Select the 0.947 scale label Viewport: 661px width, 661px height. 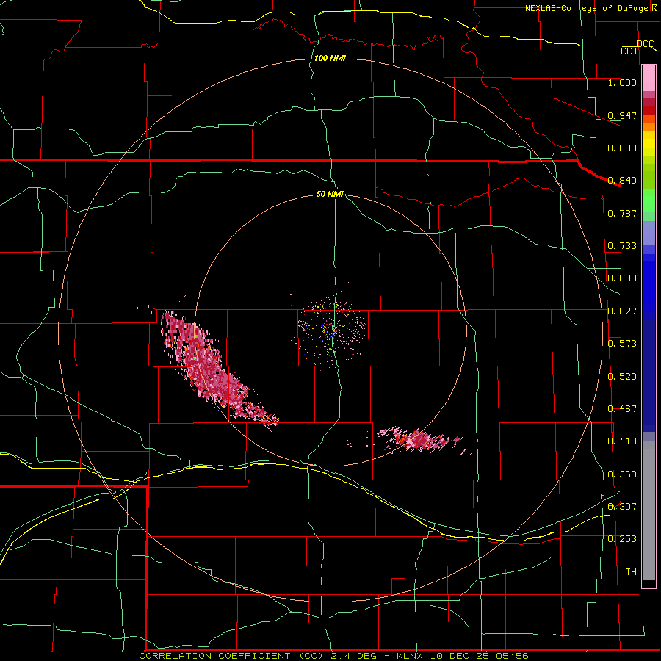[x=622, y=115]
